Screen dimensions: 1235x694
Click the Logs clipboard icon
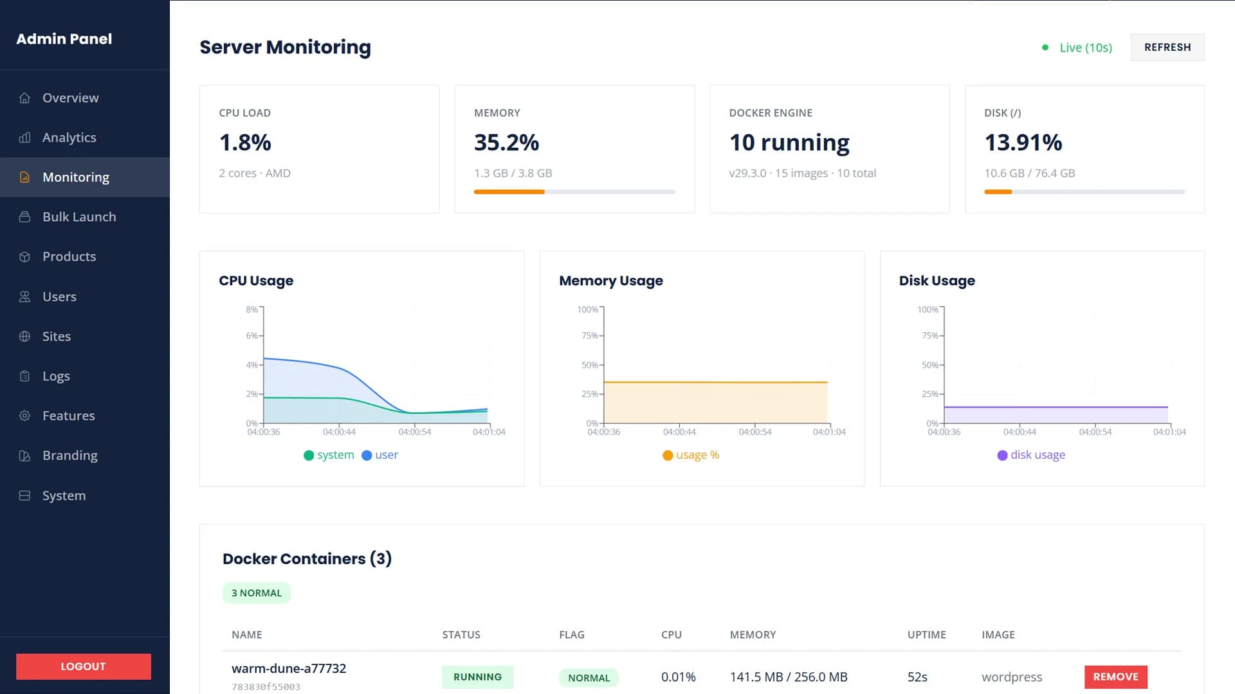(24, 376)
